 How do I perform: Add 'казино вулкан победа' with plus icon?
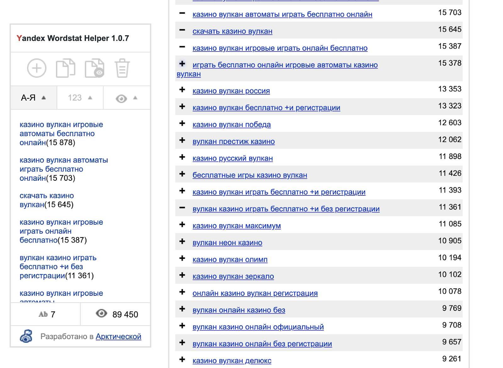182,124
